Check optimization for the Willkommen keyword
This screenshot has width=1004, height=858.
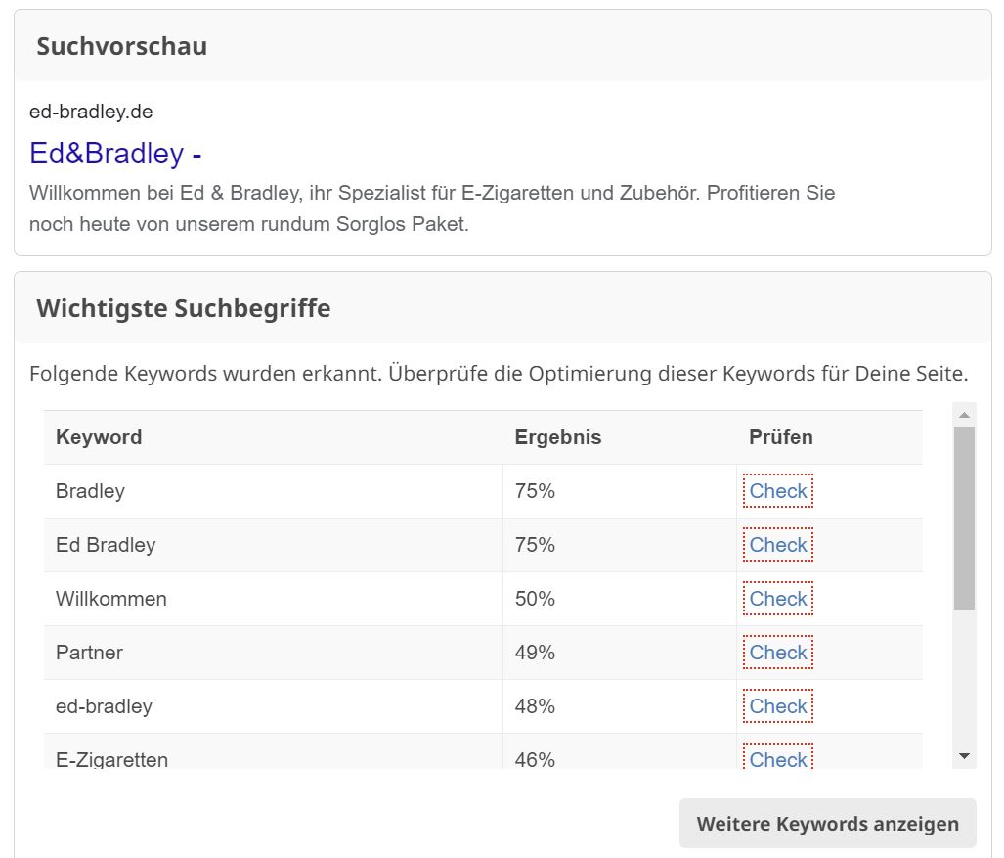[x=778, y=599]
